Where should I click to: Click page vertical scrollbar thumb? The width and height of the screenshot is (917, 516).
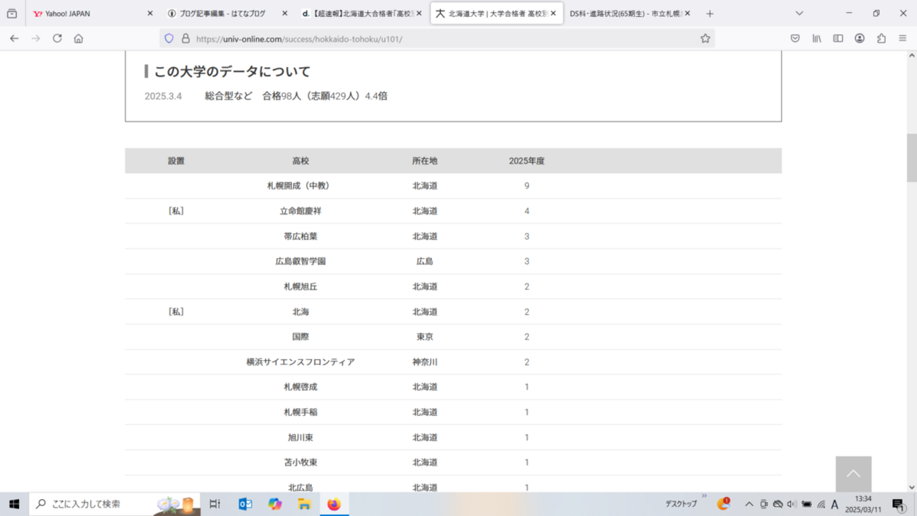coord(911,157)
